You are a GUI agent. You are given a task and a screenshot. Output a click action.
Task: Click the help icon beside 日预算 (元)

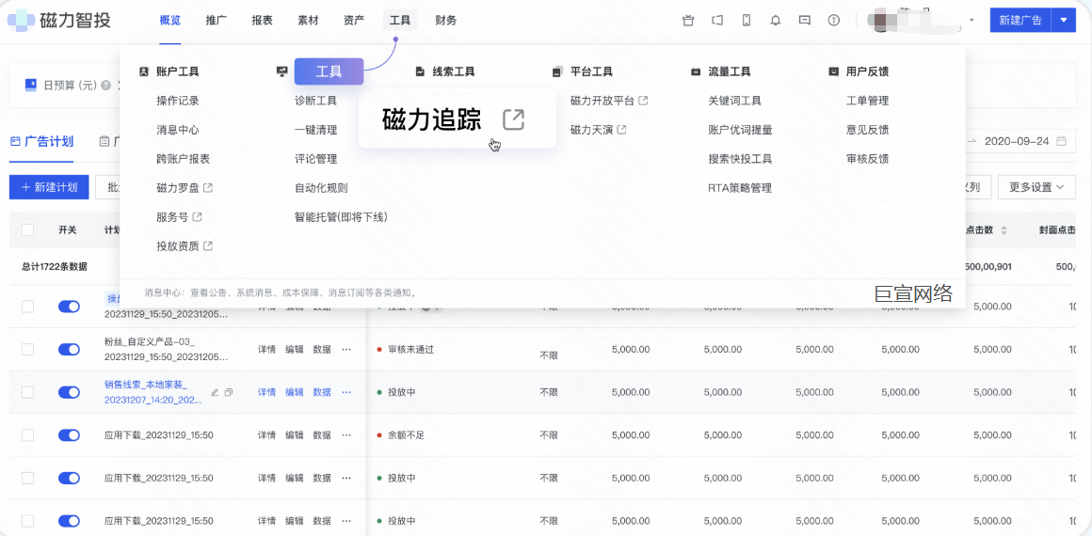[x=105, y=86]
